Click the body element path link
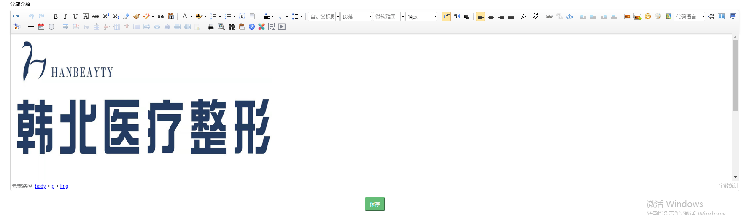The image size is (744, 215). tap(40, 186)
